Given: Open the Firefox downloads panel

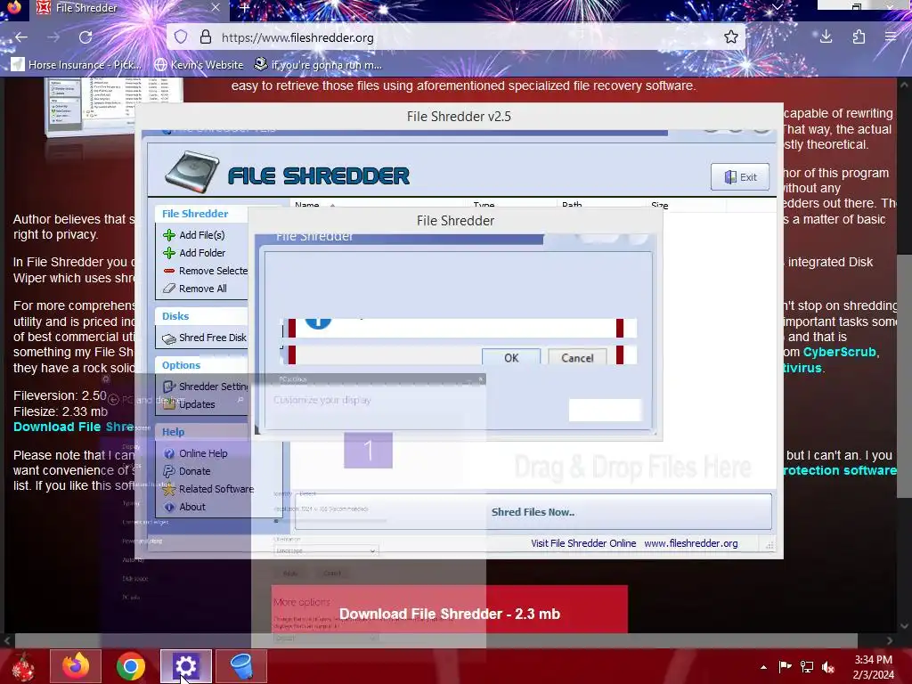Looking at the screenshot, I should [826, 37].
